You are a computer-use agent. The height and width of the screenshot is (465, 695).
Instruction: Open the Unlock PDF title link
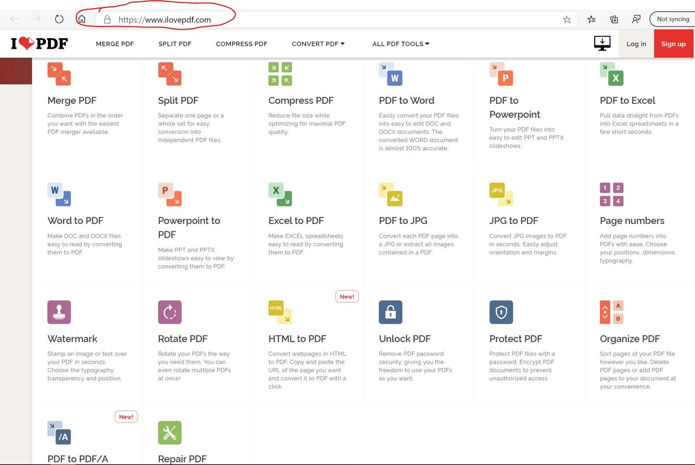coord(405,339)
